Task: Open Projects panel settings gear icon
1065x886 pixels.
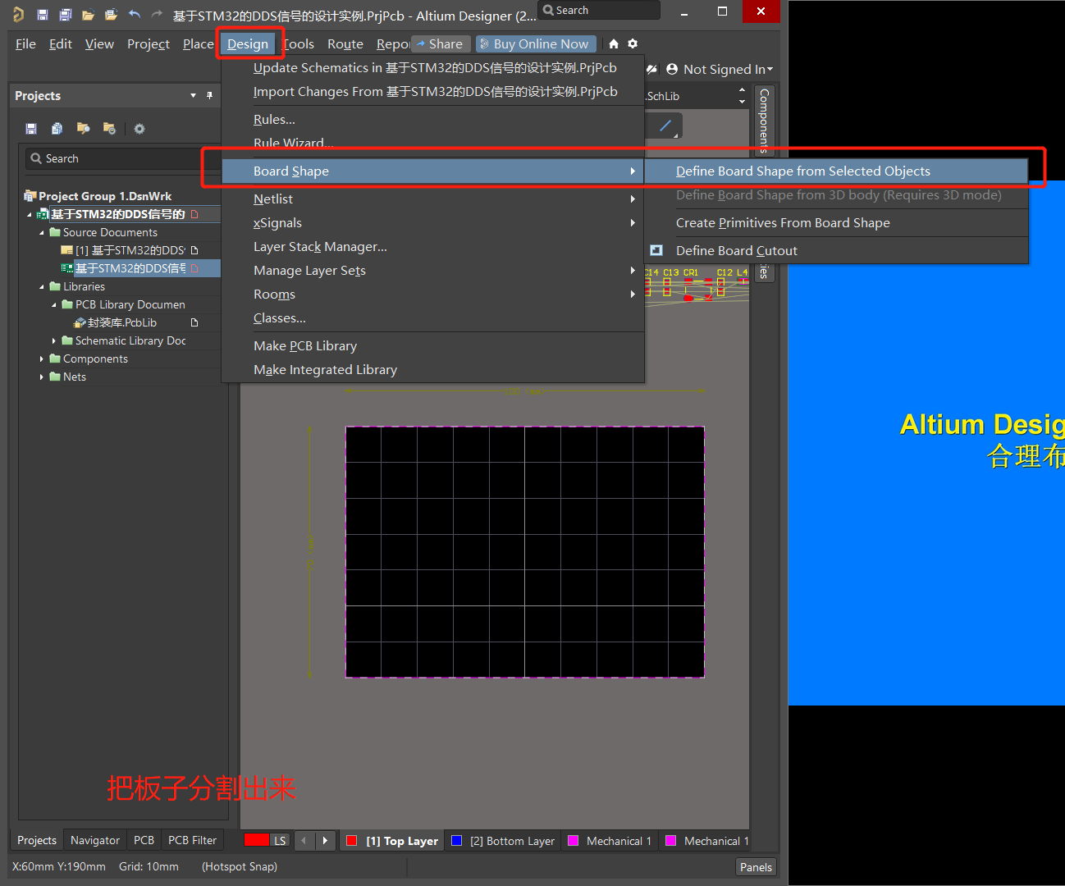Action: tap(139, 129)
